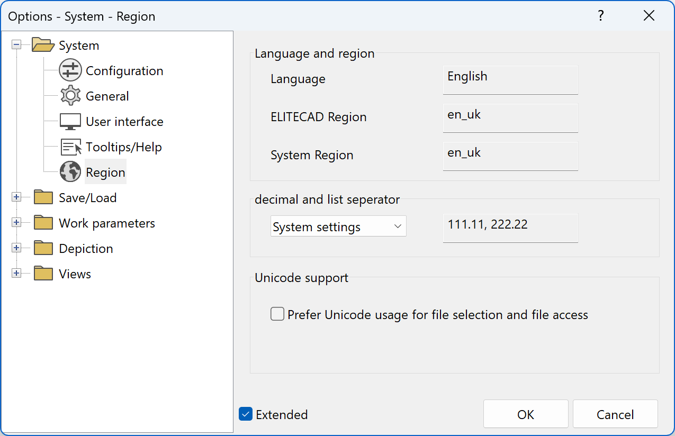Click the Depiction folder icon
The width and height of the screenshot is (675, 436).
tap(43, 248)
